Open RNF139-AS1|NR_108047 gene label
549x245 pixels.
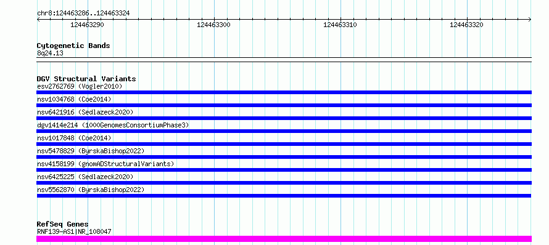tap(74, 231)
